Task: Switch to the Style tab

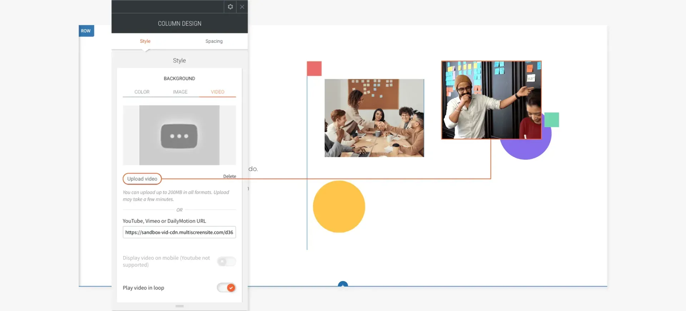Action: coord(145,41)
